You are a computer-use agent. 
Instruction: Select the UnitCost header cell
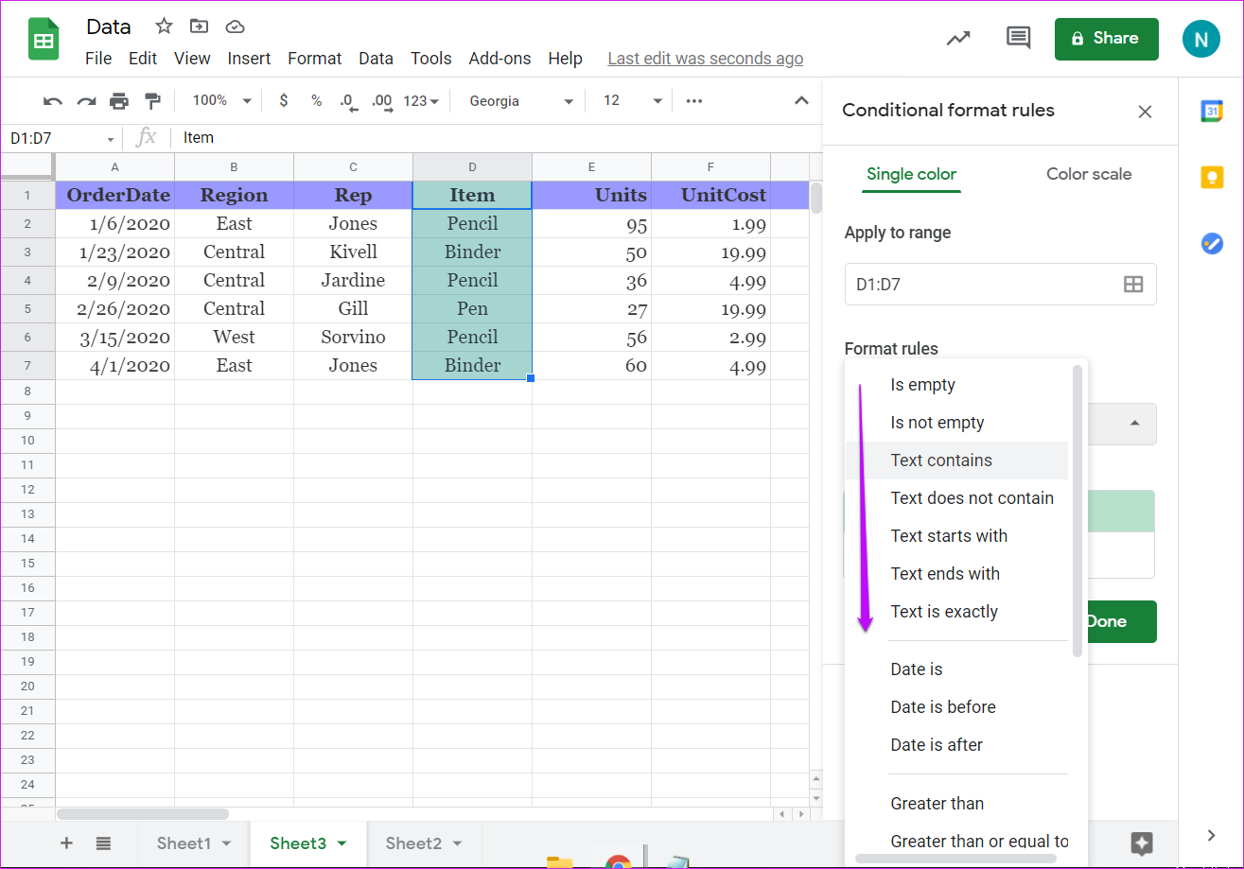click(710, 196)
